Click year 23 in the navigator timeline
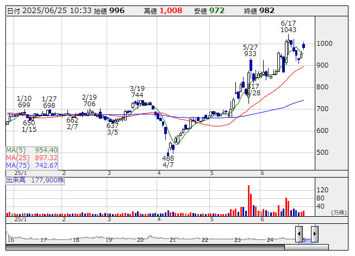The image size is (355, 256). [x=237, y=240]
